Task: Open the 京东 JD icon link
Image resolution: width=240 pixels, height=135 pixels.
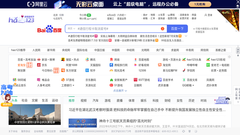Action: tap(39, 65)
